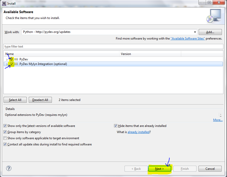Click the PyDev category icon
This screenshot has width=227, height=177.
[x=16, y=59]
